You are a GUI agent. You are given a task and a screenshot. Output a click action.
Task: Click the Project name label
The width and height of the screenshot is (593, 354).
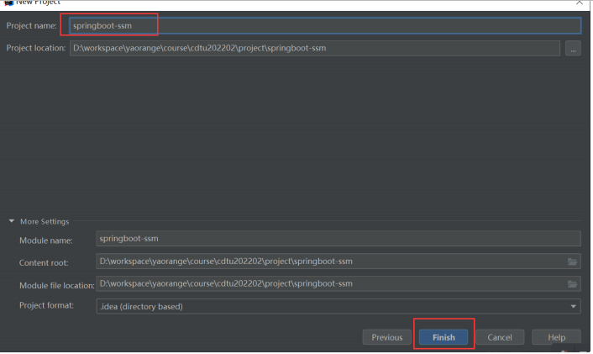[x=31, y=26]
